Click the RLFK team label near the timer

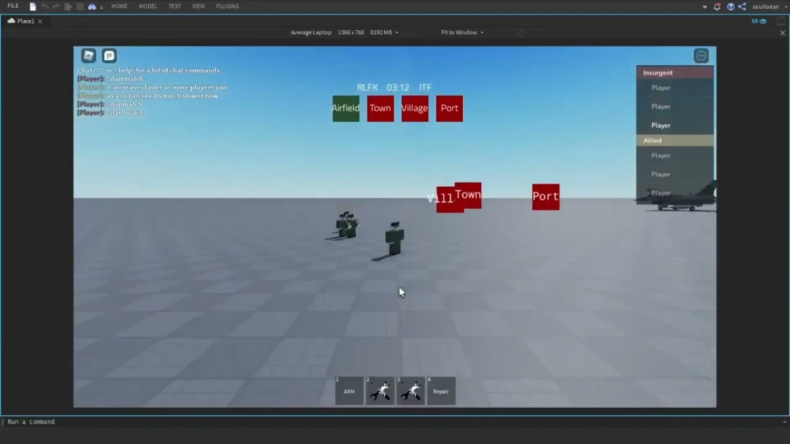367,87
